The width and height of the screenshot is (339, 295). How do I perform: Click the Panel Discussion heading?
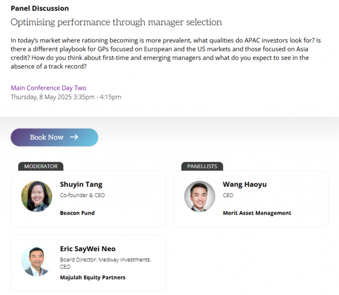click(40, 8)
